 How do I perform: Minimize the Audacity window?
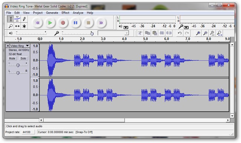pyautogui.click(x=212, y=5)
